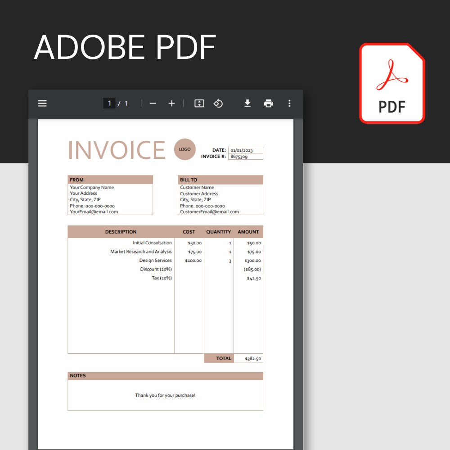Expand the viewer's thumbnail panel via hamburger
The height and width of the screenshot is (450, 450).
[42, 103]
